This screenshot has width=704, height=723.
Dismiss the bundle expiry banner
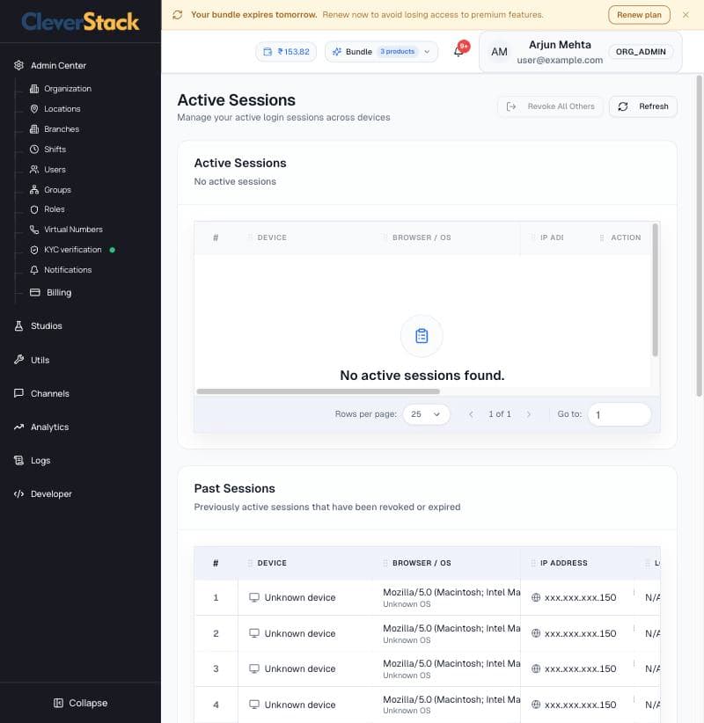pos(686,15)
